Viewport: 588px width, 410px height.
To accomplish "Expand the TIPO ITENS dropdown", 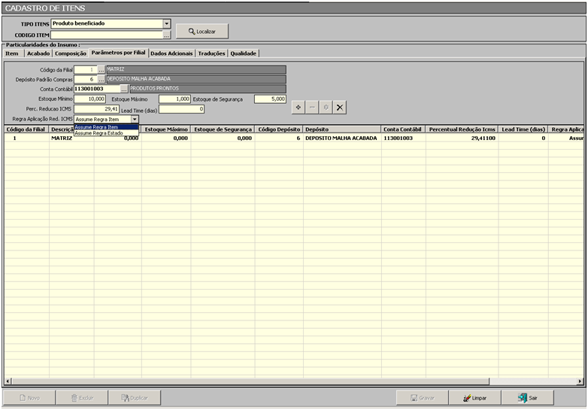I will tap(167, 23).
